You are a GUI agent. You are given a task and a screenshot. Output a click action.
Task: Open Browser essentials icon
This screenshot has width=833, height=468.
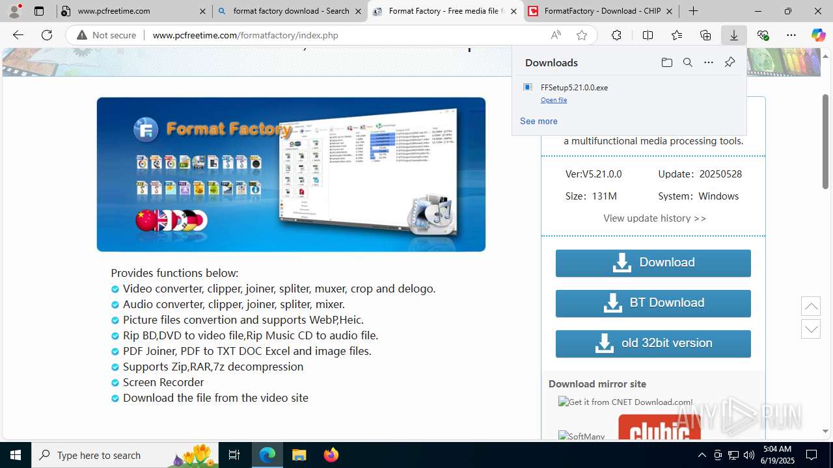pyautogui.click(x=763, y=35)
